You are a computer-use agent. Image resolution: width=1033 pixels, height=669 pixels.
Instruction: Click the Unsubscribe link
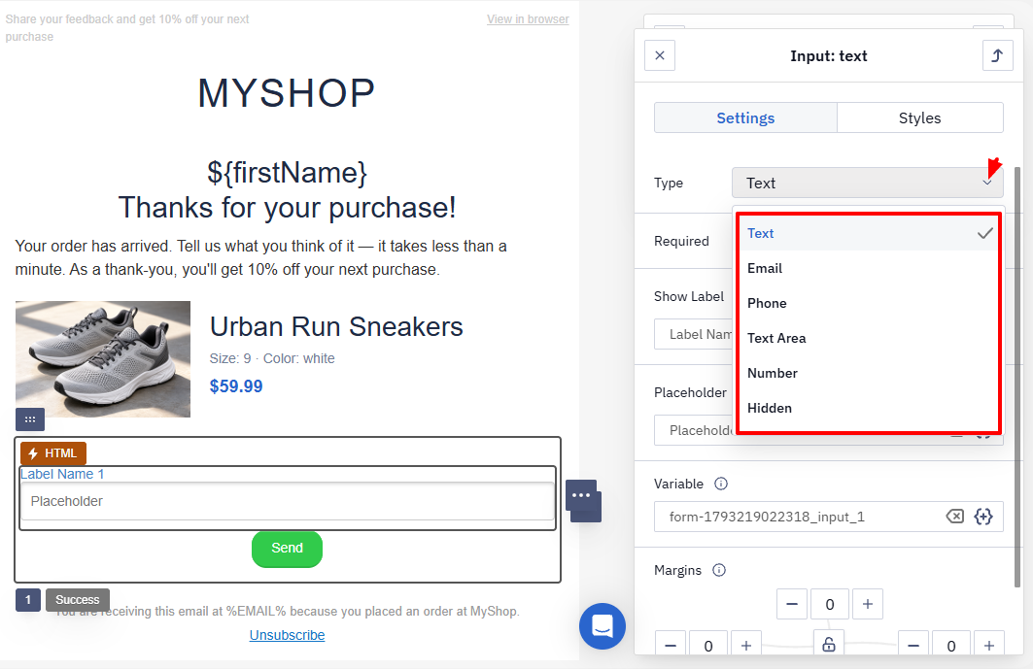288,635
